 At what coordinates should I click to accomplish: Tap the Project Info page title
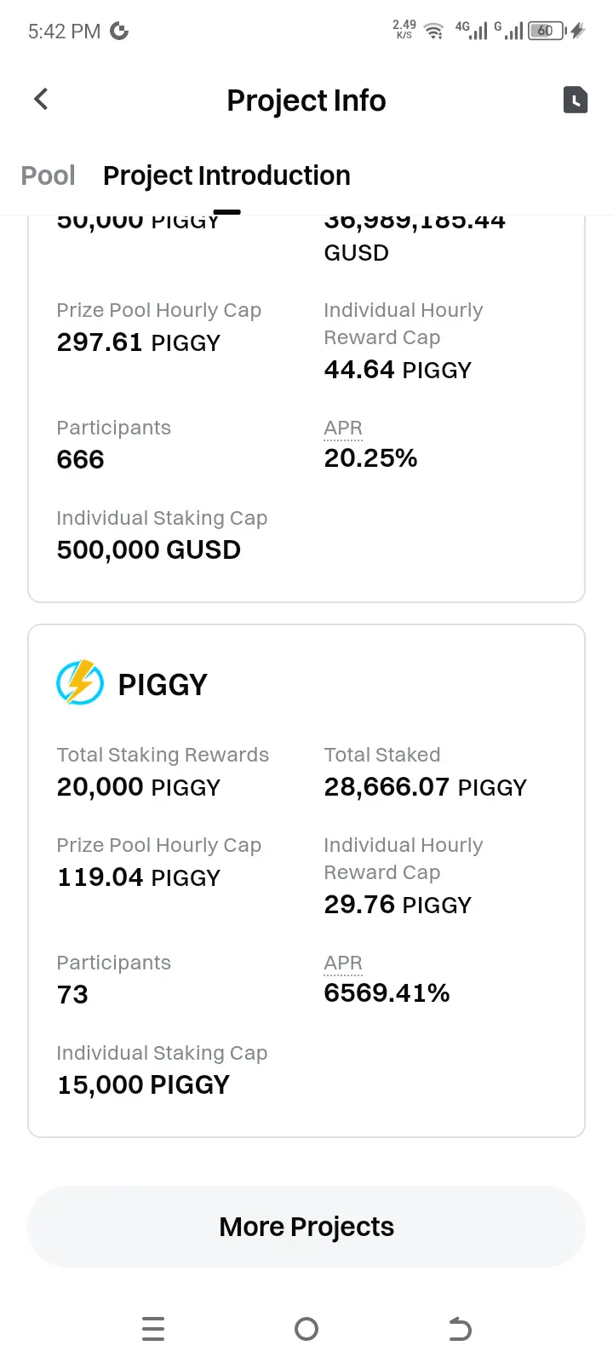pos(306,101)
